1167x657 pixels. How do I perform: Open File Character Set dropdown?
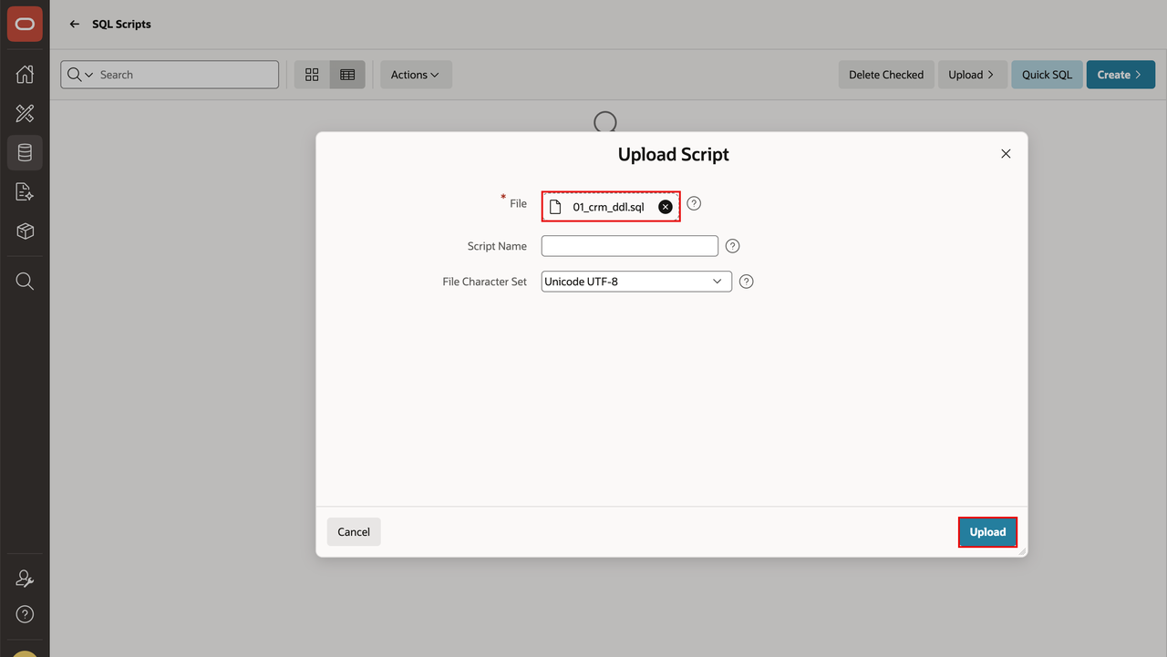(636, 282)
